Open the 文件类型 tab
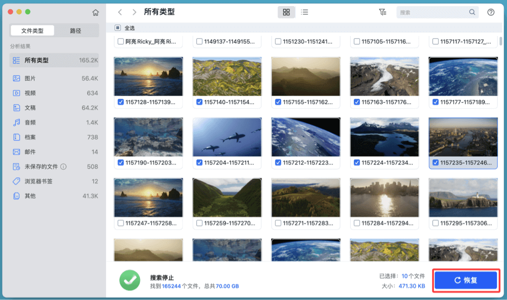The height and width of the screenshot is (300, 507). [32, 30]
